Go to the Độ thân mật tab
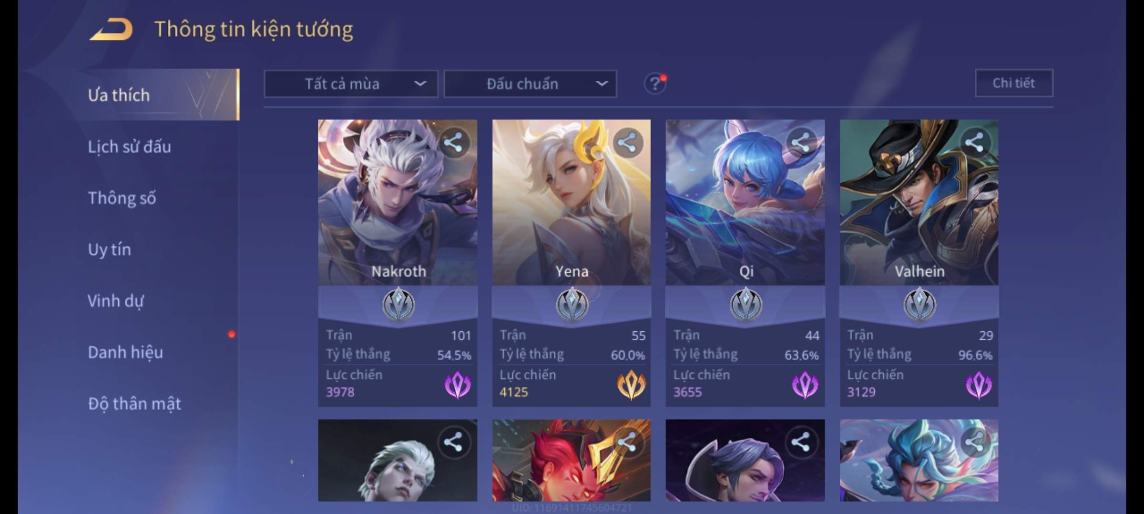The width and height of the screenshot is (1144, 514). click(134, 404)
